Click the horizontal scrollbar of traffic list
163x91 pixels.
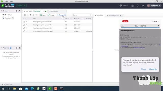click(43, 82)
